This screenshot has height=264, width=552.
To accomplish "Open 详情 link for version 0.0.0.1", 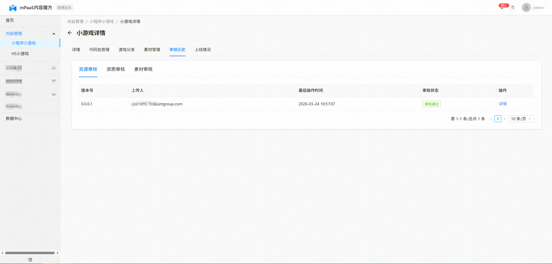I will click(502, 104).
